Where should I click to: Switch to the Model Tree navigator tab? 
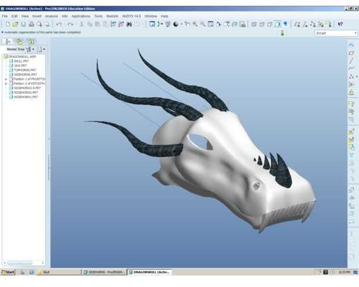(x=8, y=42)
